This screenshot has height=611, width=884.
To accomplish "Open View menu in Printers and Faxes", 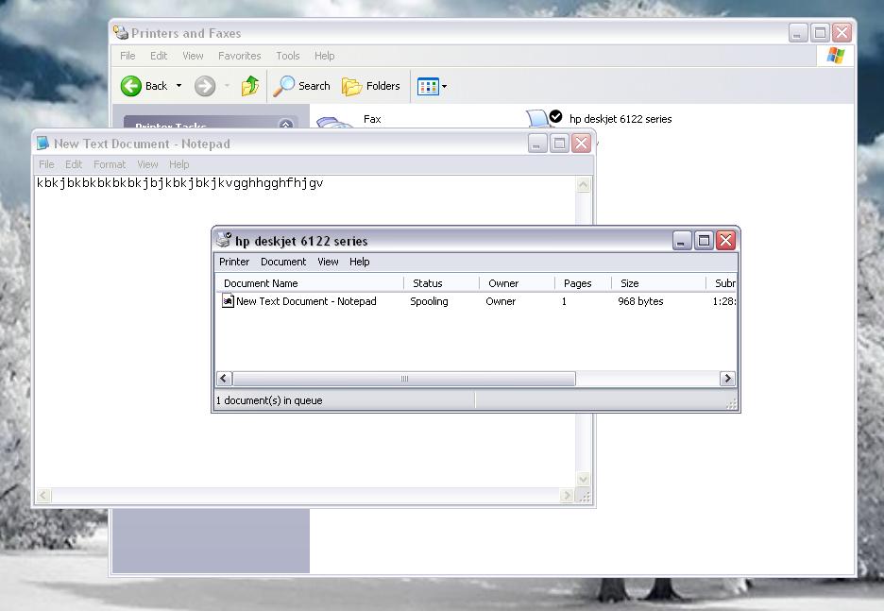I will coord(193,56).
